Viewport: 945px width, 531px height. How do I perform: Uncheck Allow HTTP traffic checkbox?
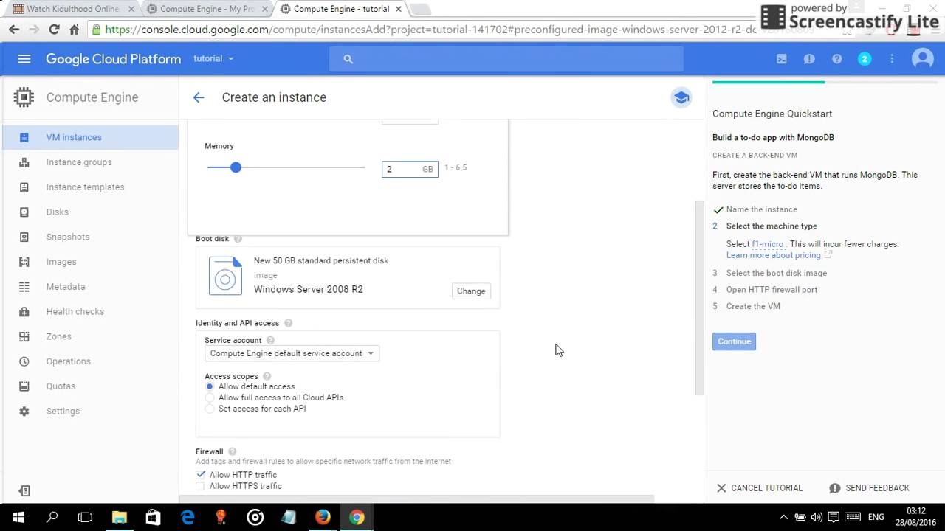[201, 475]
